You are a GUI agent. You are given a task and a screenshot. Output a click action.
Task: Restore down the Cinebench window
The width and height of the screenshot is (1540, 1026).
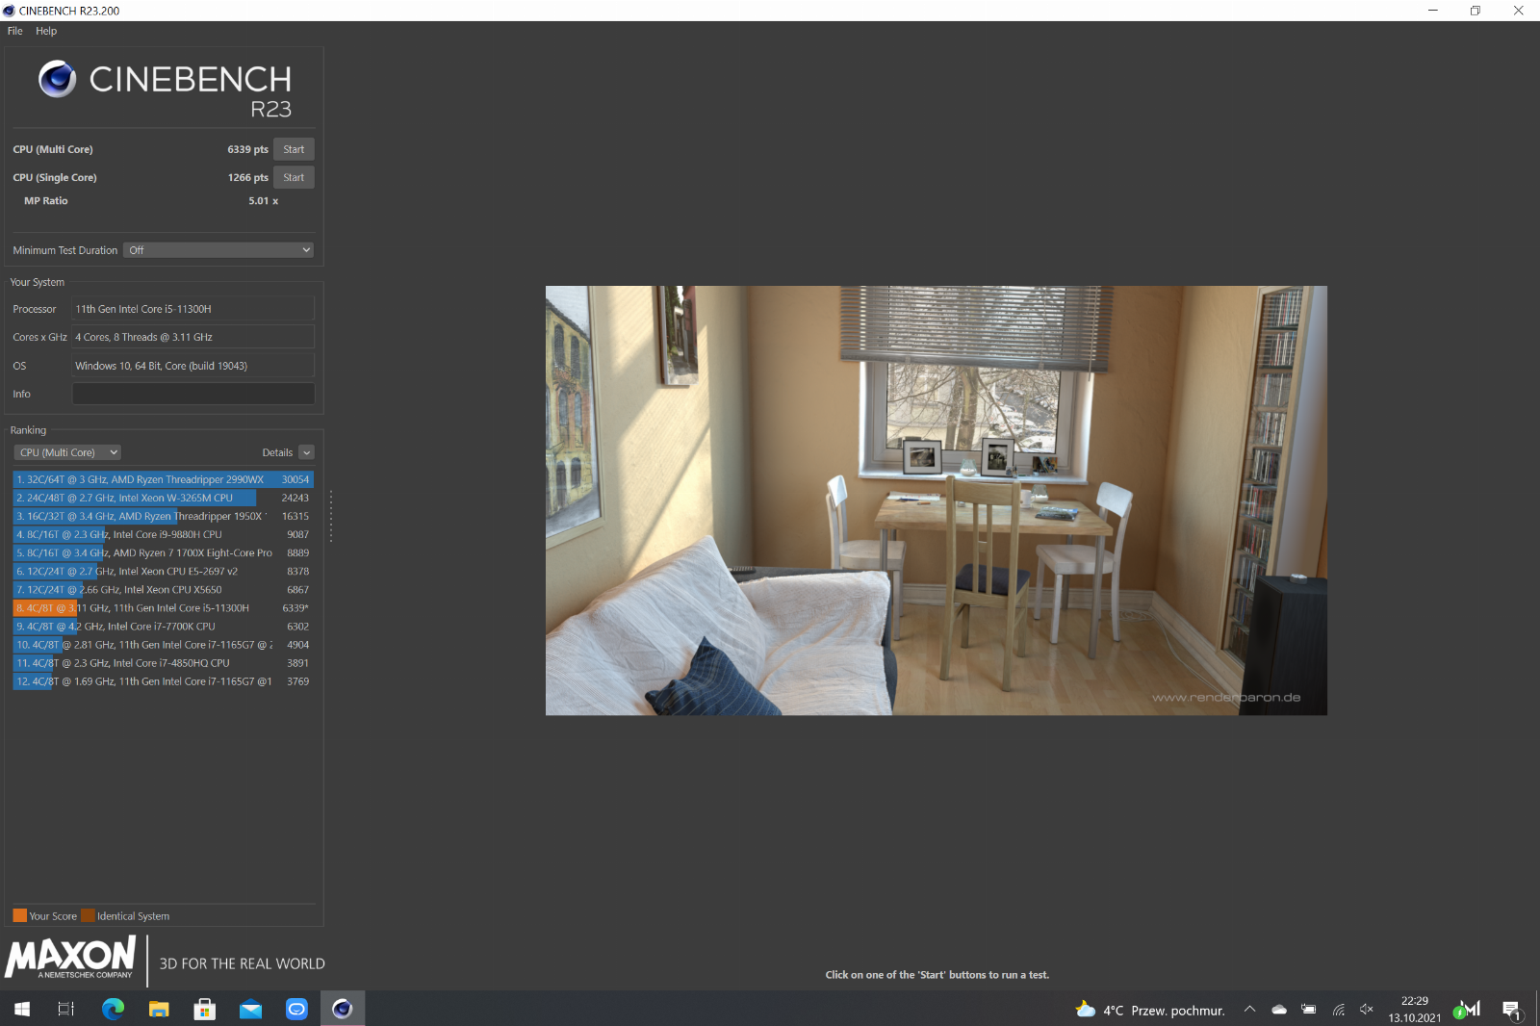(x=1475, y=11)
